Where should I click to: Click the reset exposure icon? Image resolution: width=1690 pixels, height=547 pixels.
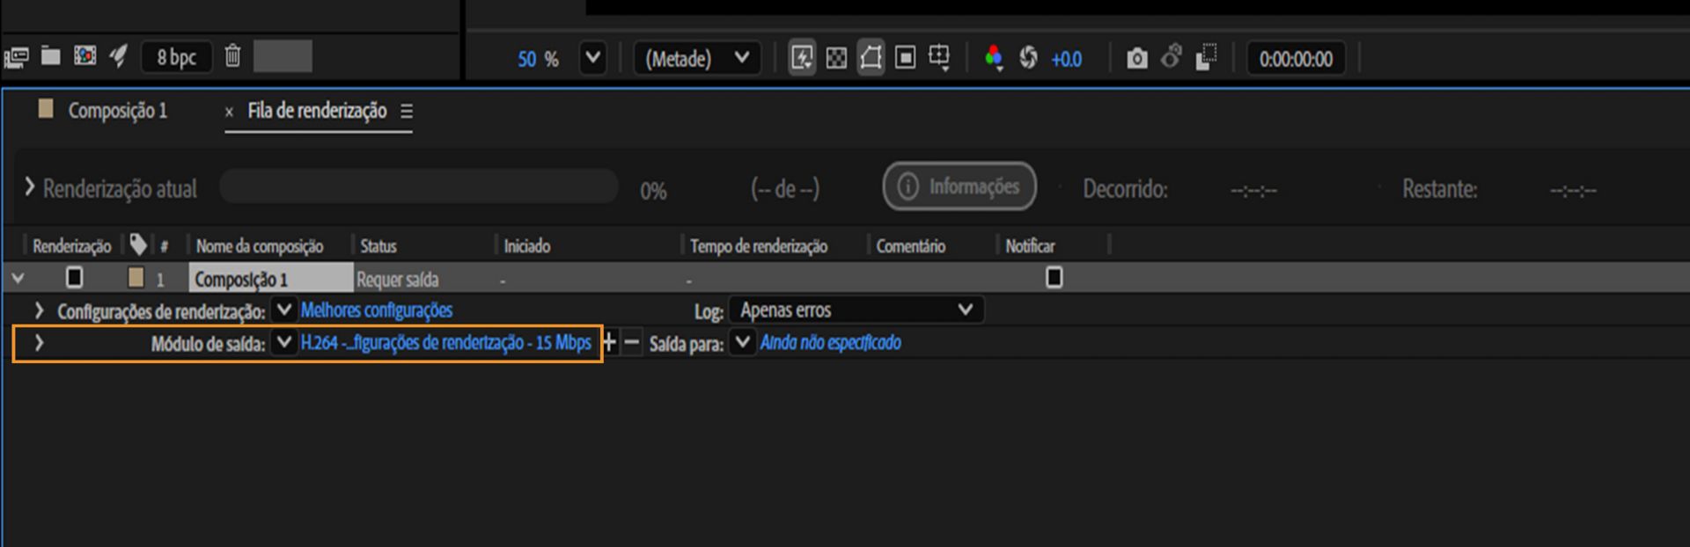[1028, 58]
